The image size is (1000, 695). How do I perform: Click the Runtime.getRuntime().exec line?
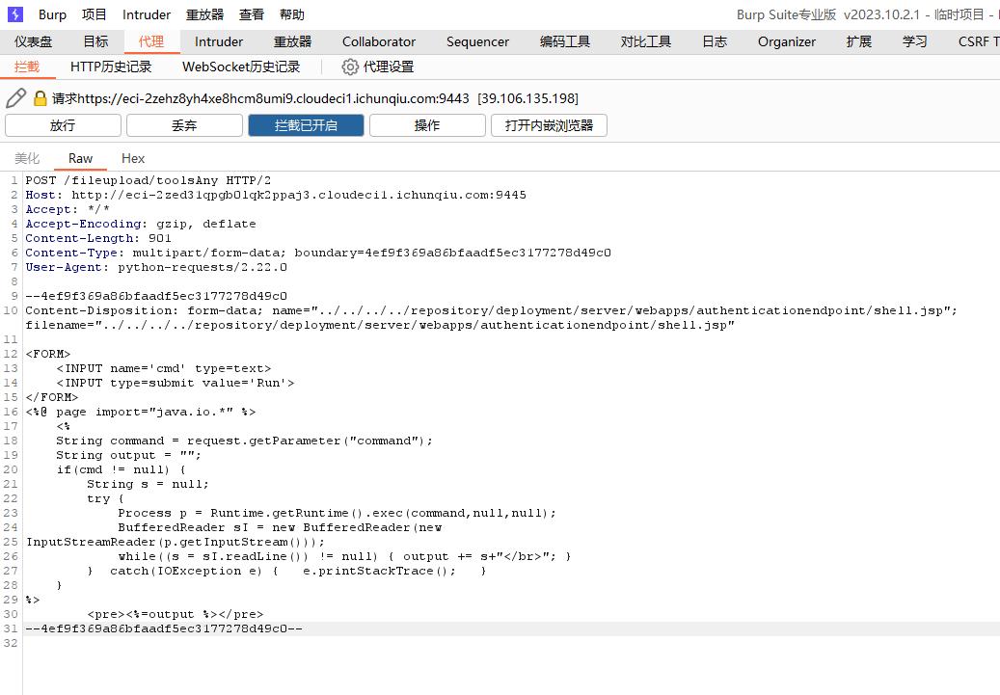337,513
